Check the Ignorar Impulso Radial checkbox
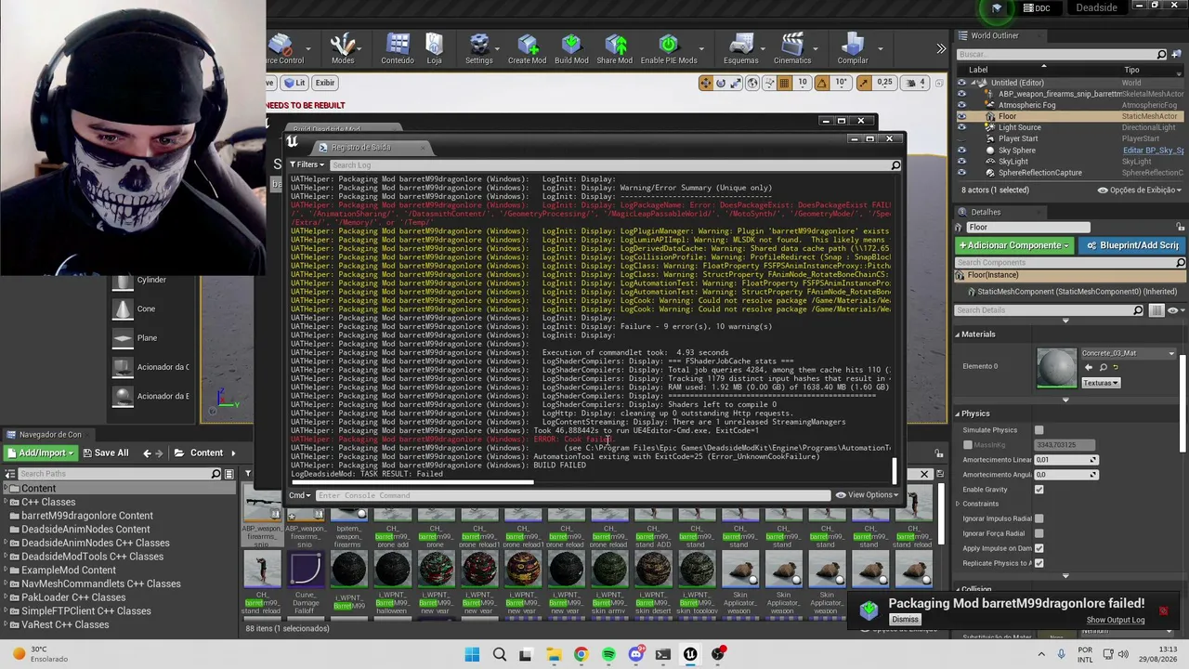1189x669 pixels. click(x=1039, y=518)
